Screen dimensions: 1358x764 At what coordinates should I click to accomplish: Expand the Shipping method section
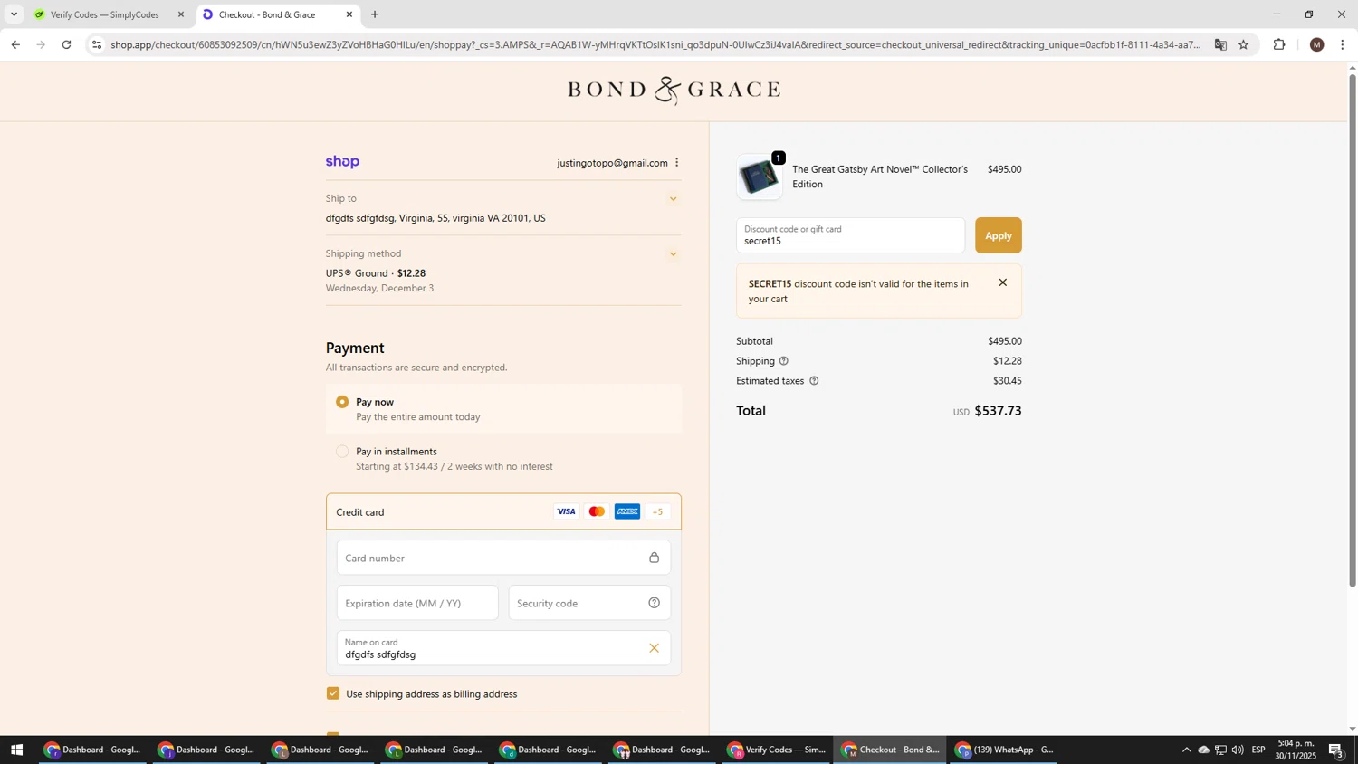pos(673,254)
